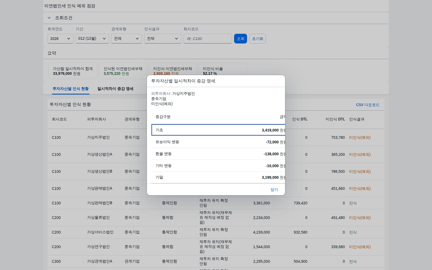Click the 조회 search button
432x270 pixels.
(x=240, y=39)
